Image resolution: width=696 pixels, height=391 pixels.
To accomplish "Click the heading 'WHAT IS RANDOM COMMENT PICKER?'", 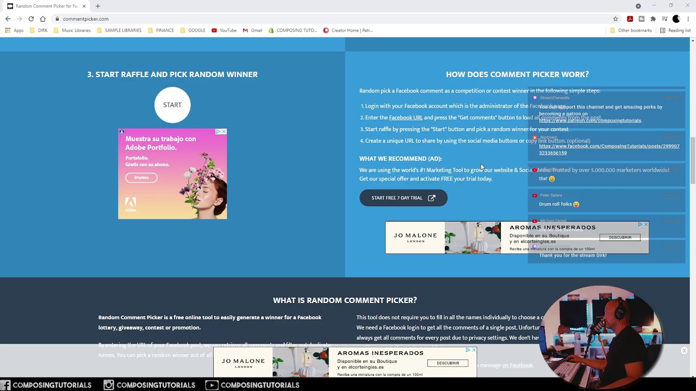I will pyautogui.click(x=345, y=300).
